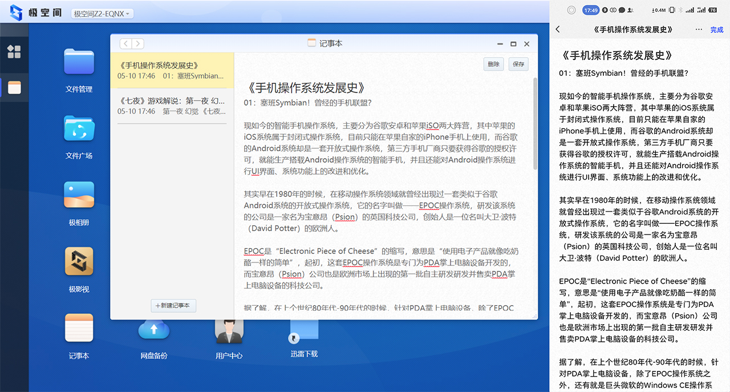Select the Notepad icon in the slim left sidebar
The image size is (730, 392).
pyautogui.click(x=14, y=88)
